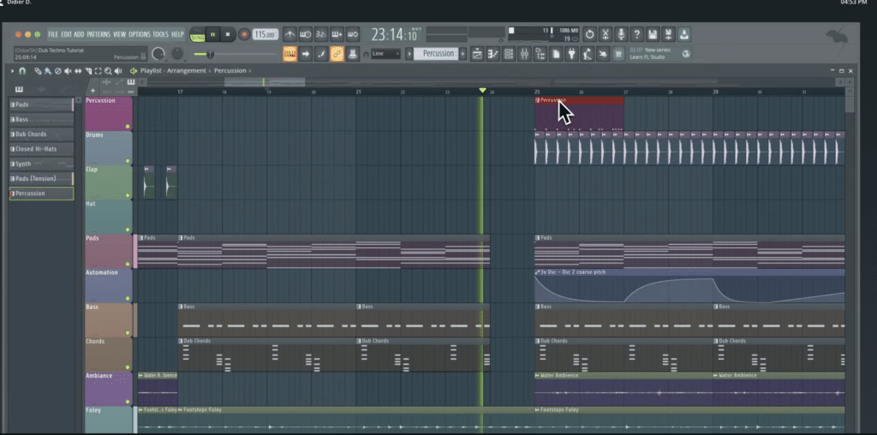Select the Dub Chords pattern
This screenshot has height=435, width=877.
tap(32, 134)
